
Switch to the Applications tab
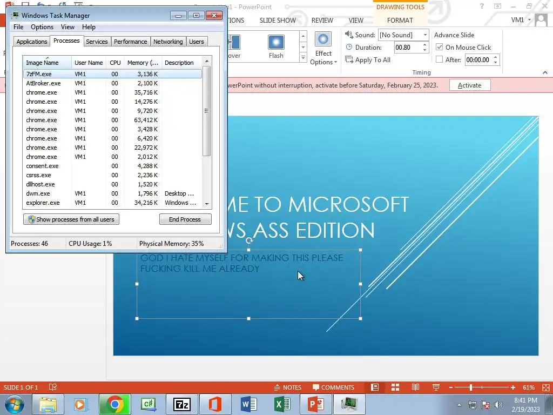click(32, 42)
